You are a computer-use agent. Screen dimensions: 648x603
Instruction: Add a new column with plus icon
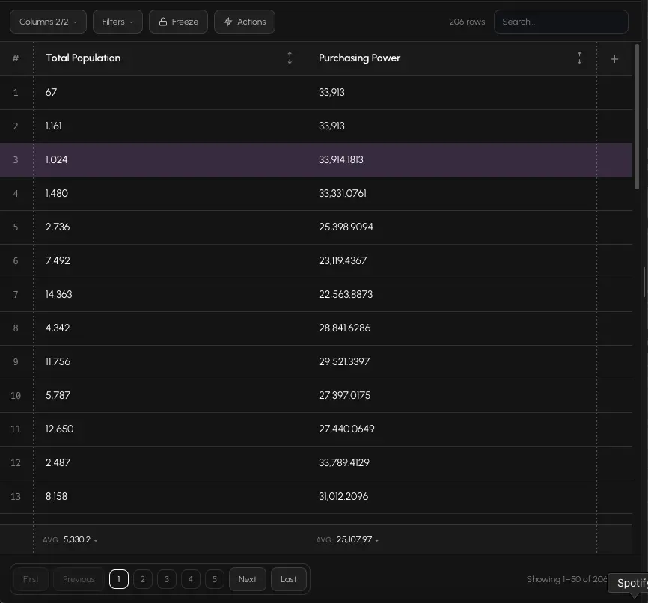[x=614, y=59]
